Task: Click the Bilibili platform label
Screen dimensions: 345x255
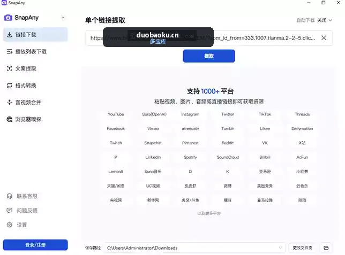Action: 265,157
